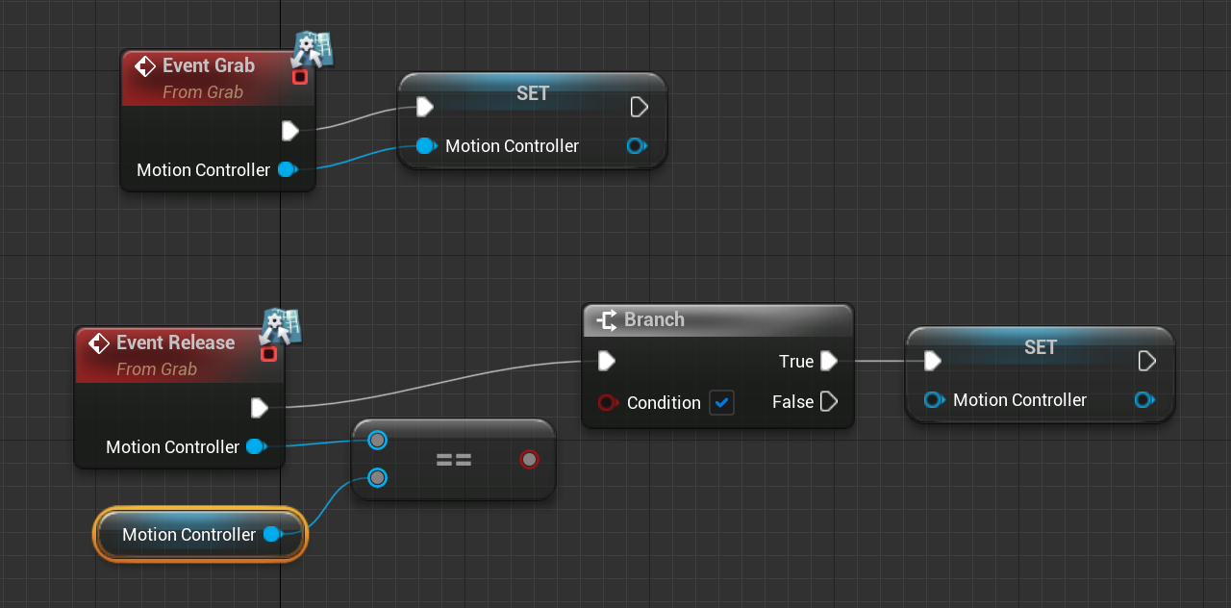Select the right SET node header

pyautogui.click(x=1041, y=347)
